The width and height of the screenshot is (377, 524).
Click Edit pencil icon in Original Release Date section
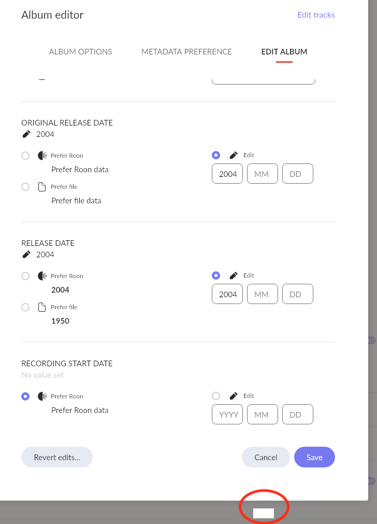pos(234,155)
